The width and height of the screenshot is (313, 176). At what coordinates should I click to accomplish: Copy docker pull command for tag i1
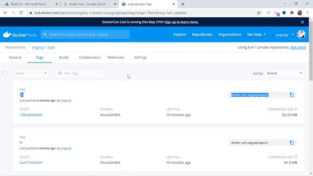(x=291, y=143)
